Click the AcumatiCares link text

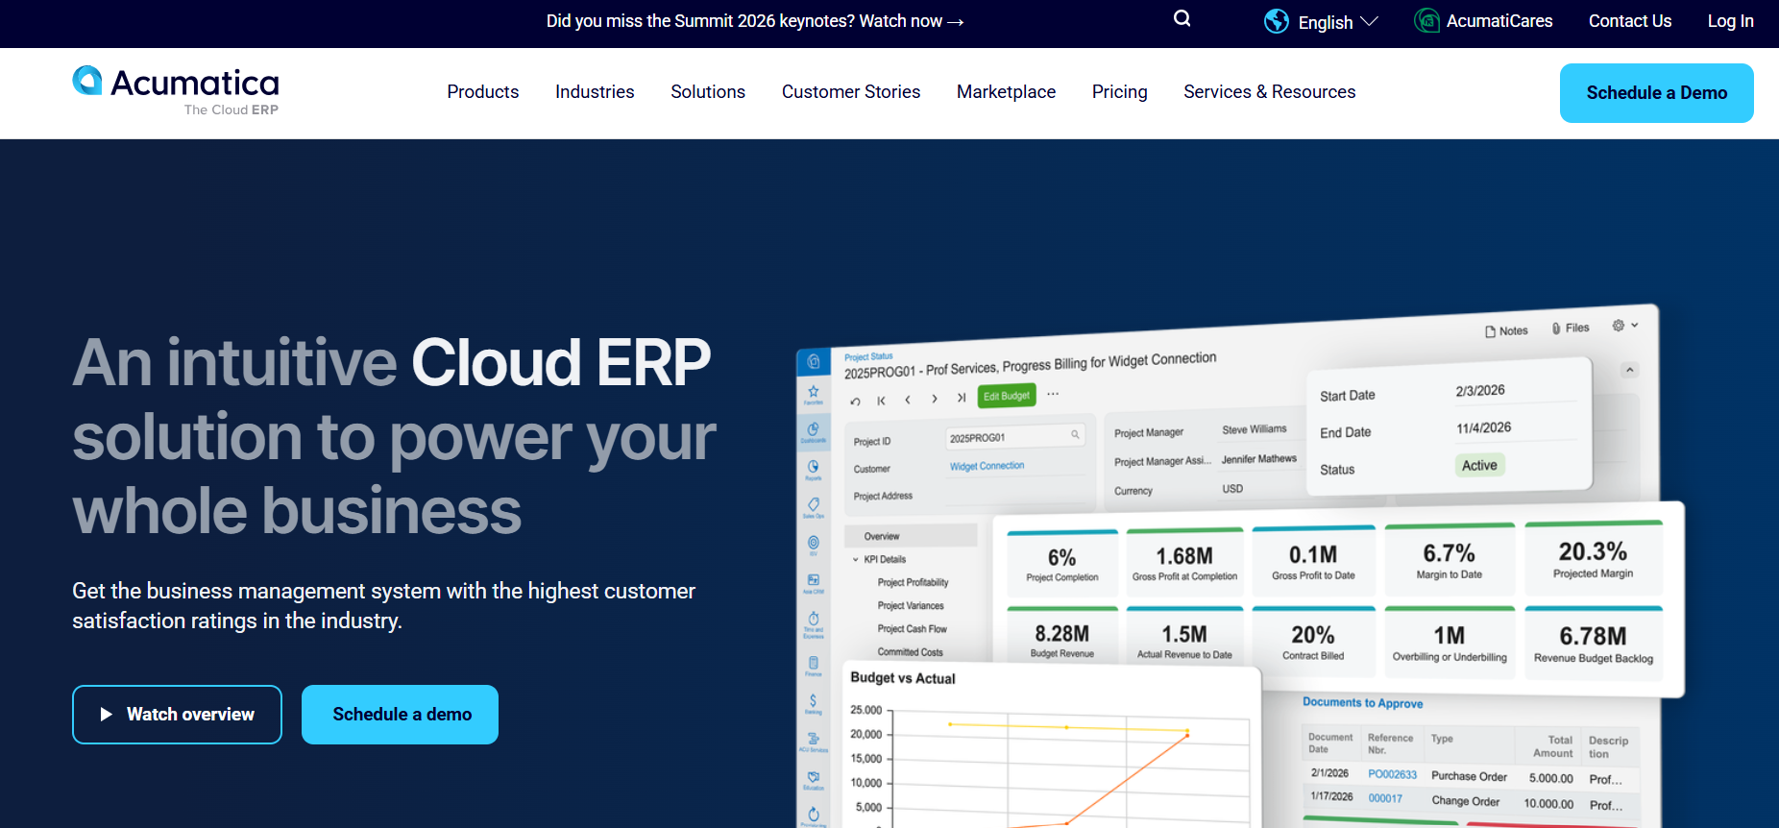pos(1499,21)
